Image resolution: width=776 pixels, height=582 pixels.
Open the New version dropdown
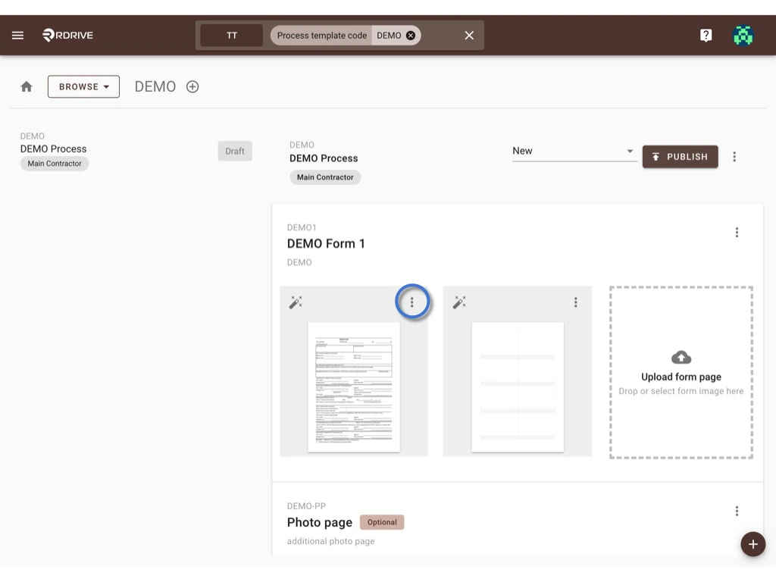[574, 151]
